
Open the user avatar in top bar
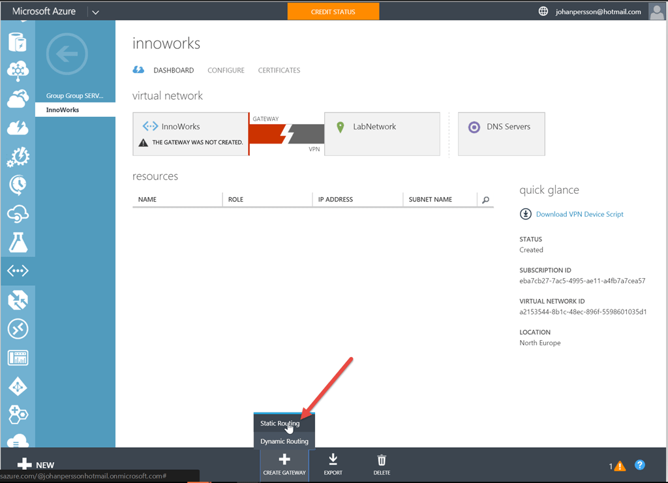click(656, 12)
